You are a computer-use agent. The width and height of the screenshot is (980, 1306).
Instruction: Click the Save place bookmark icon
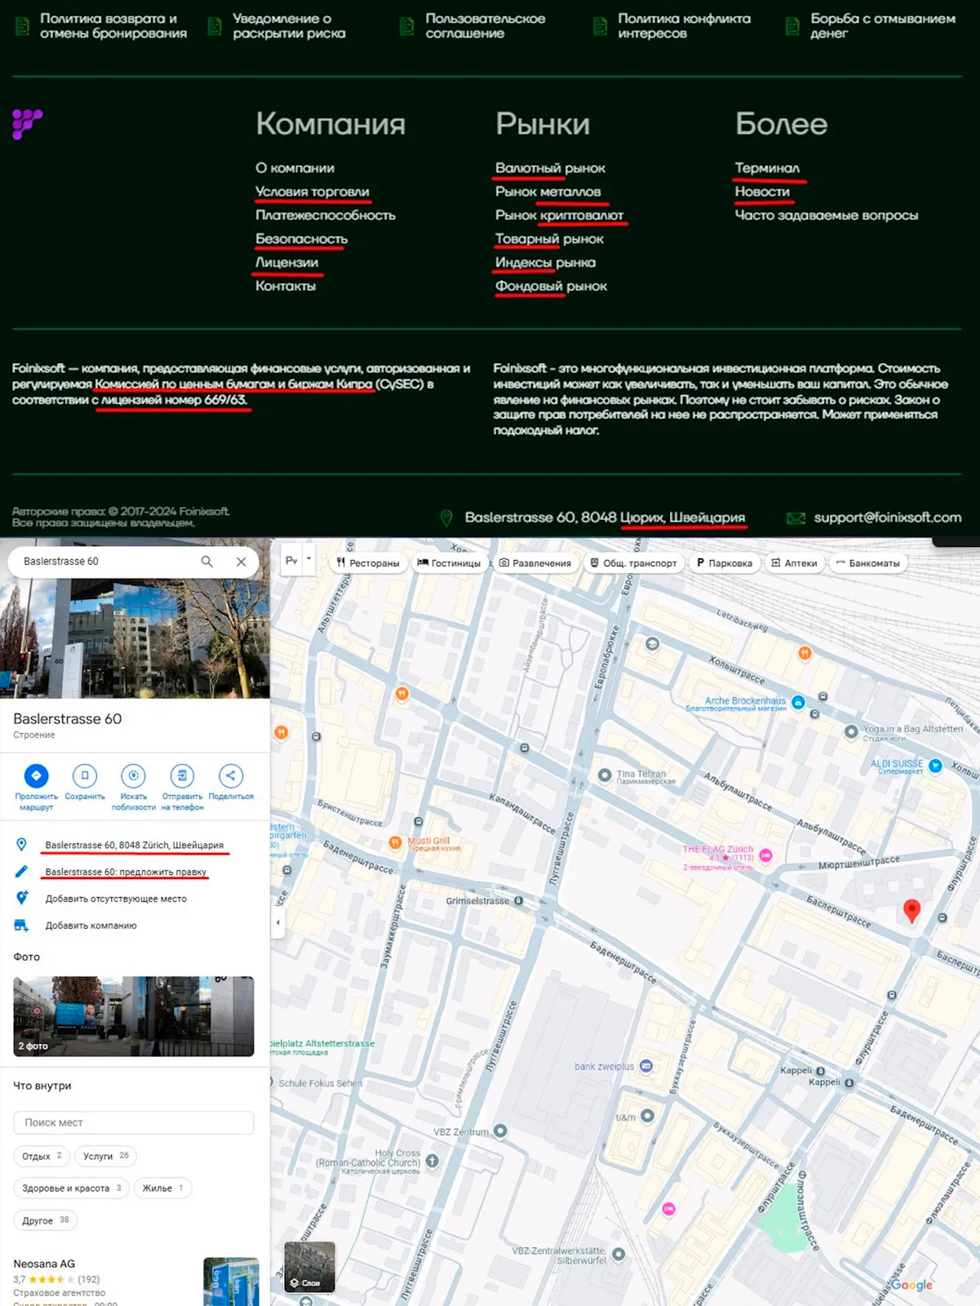[85, 775]
